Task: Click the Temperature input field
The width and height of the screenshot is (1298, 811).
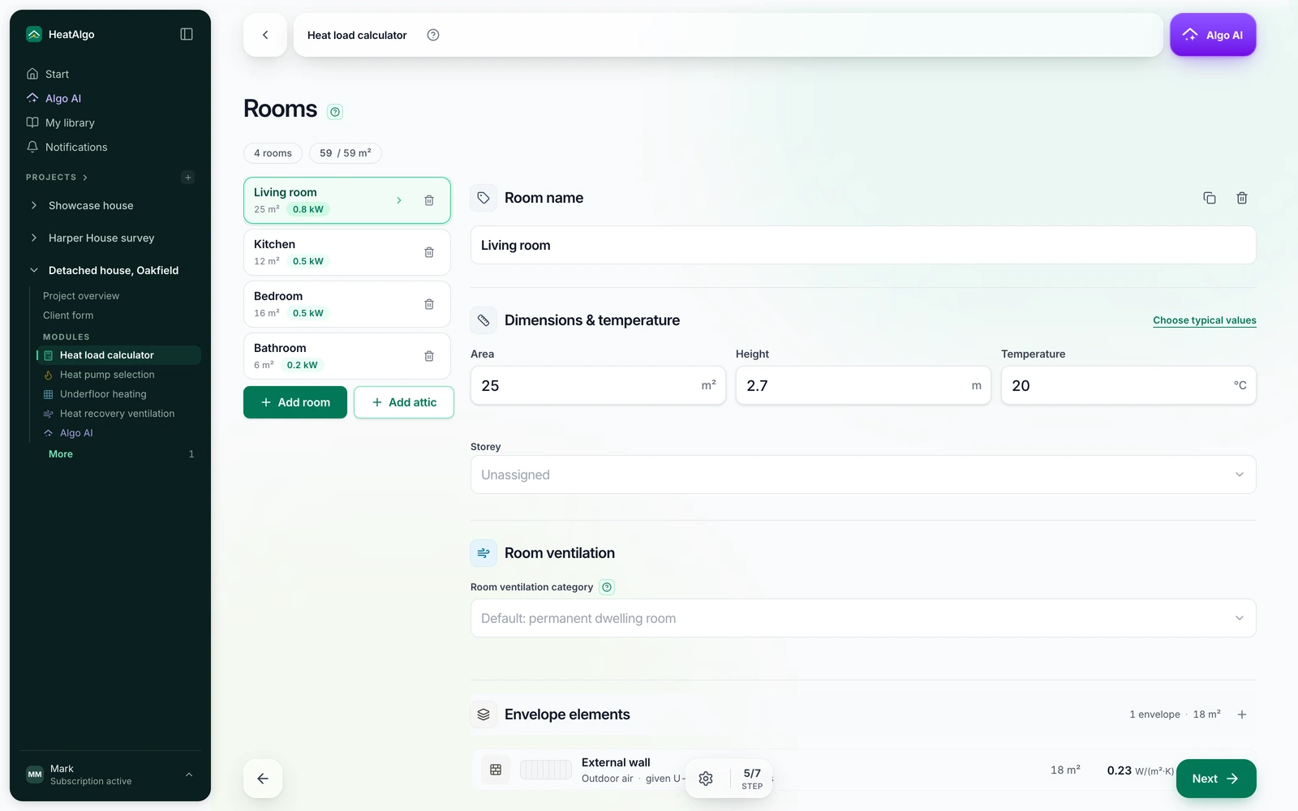Action: [1128, 385]
